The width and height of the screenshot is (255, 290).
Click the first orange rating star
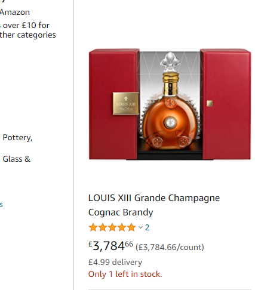(93, 227)
